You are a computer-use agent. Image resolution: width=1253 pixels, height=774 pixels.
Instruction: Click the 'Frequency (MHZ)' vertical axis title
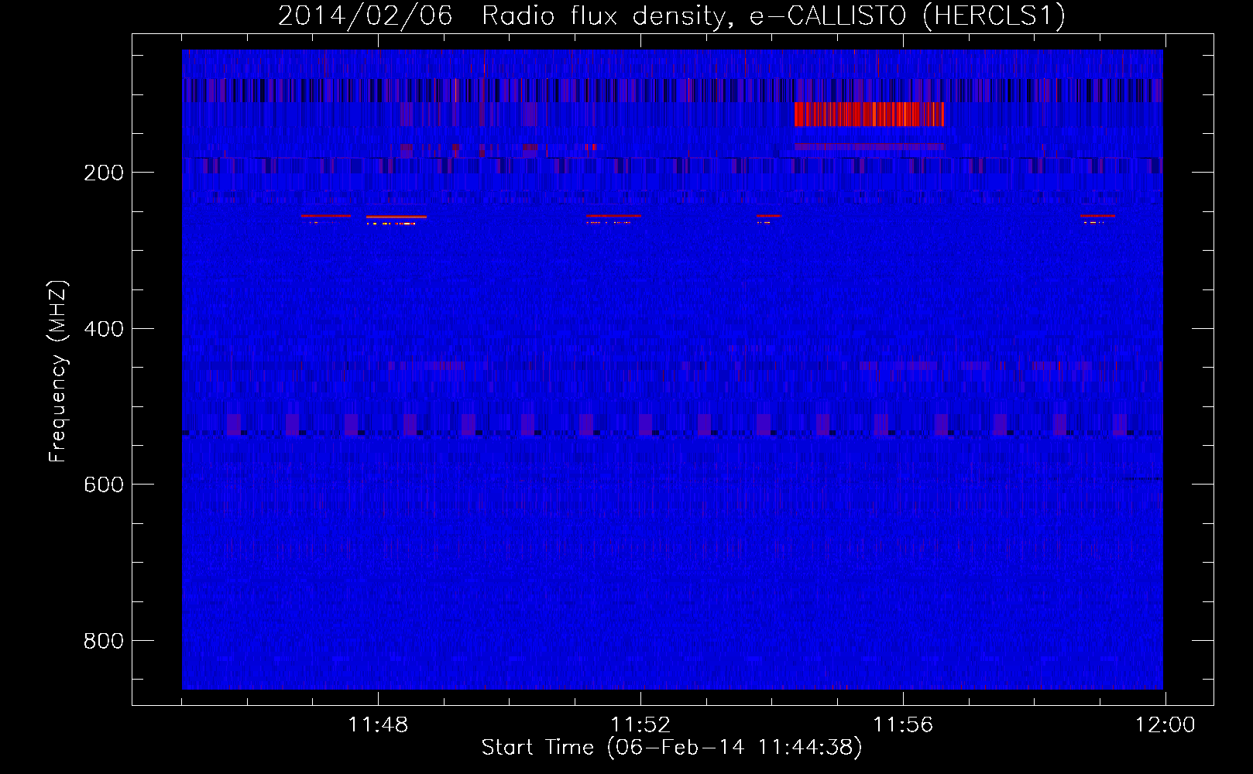(x=57, y=371)
